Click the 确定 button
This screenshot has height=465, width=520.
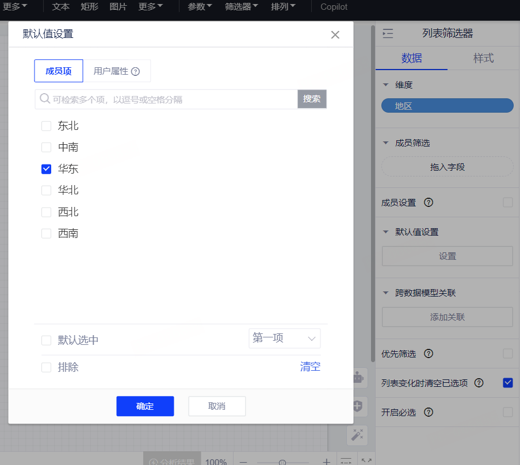point(145,406)
